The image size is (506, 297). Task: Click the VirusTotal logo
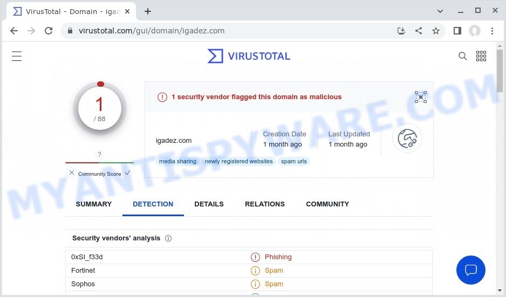click(249, 56)
